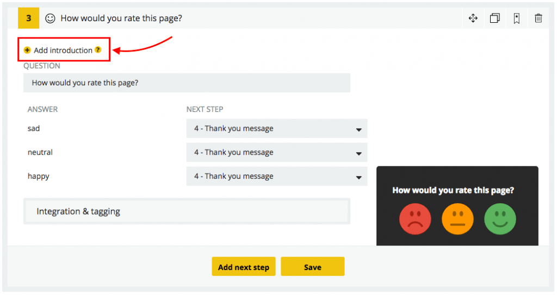This screenshot has width=557, height=295.
Task: Click the Add next step button
Action: click(244, 267)
